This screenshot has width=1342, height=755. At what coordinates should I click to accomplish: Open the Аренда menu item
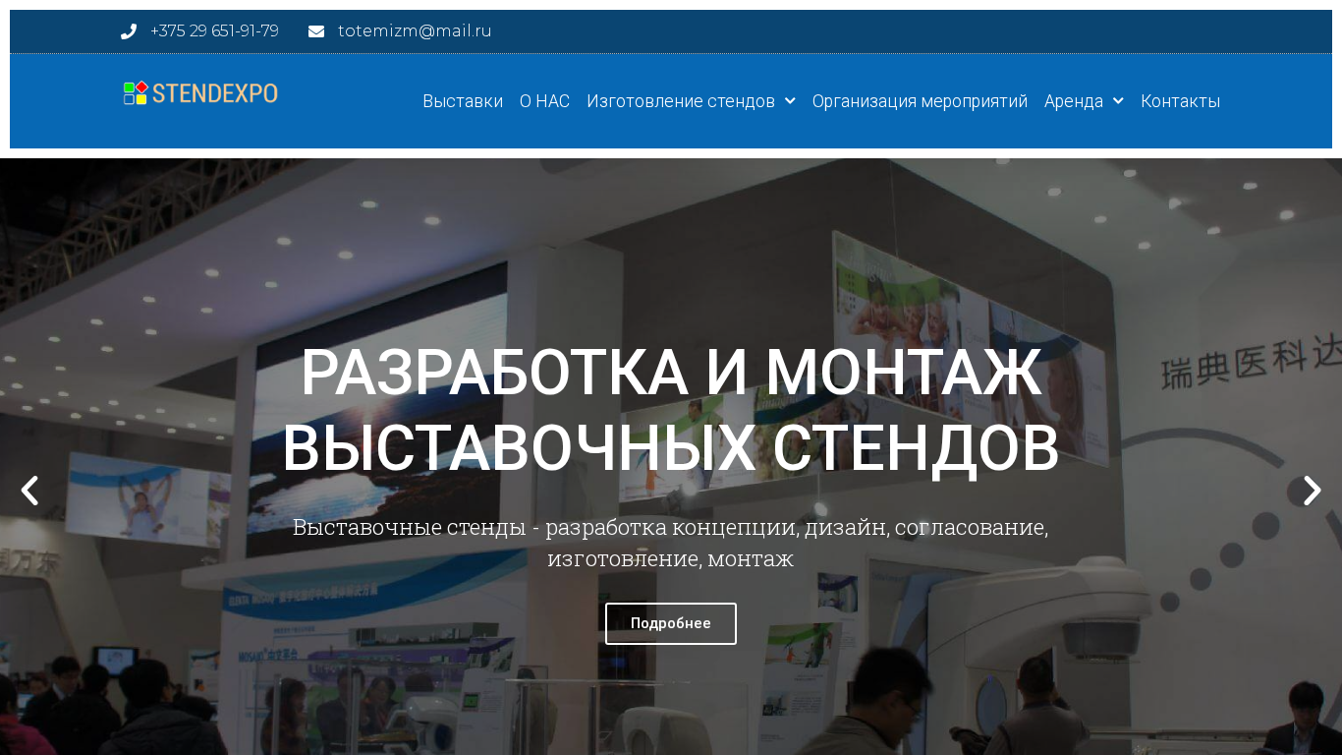pyautogui.click(x=1074, y=101)
